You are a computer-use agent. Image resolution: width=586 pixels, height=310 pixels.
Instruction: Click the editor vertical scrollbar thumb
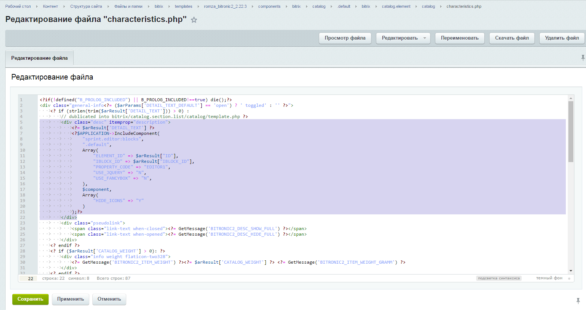tap(571, 131)
